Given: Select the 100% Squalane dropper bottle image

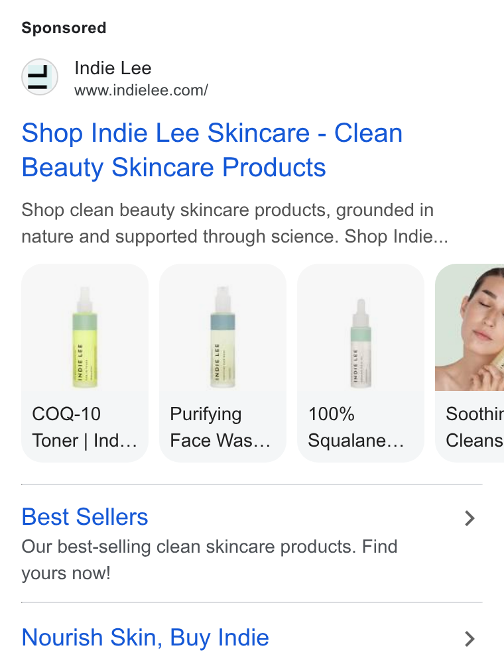Looking at the screenshot, I should (x=361, y=343).
